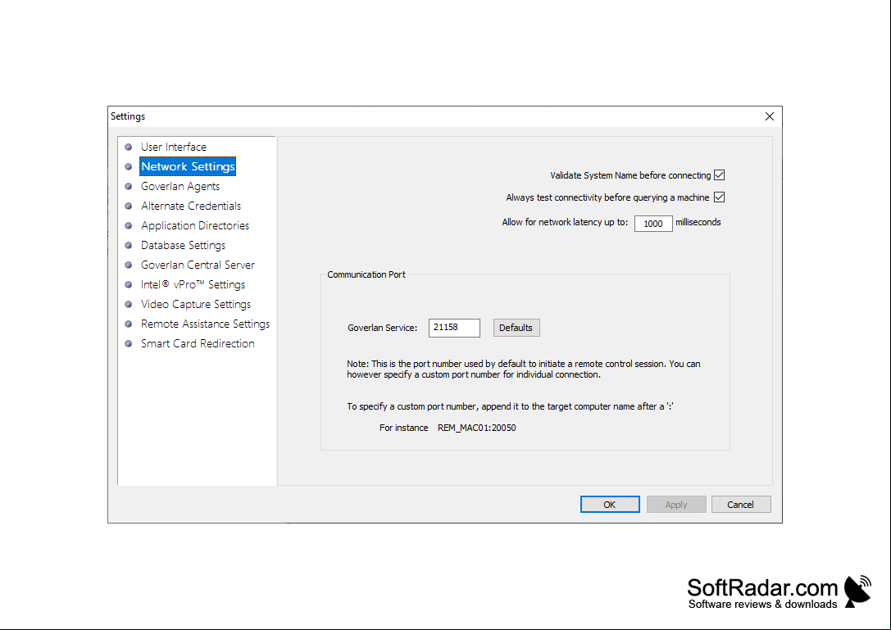The width and height of the screenshot is (891, 630).
Task: Go to Remote Assistance Settings
Action: [x=205, y=324]
